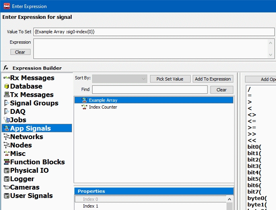Click the Rx Messages category icon
The image size is (276, 210).
click(6, 78)
